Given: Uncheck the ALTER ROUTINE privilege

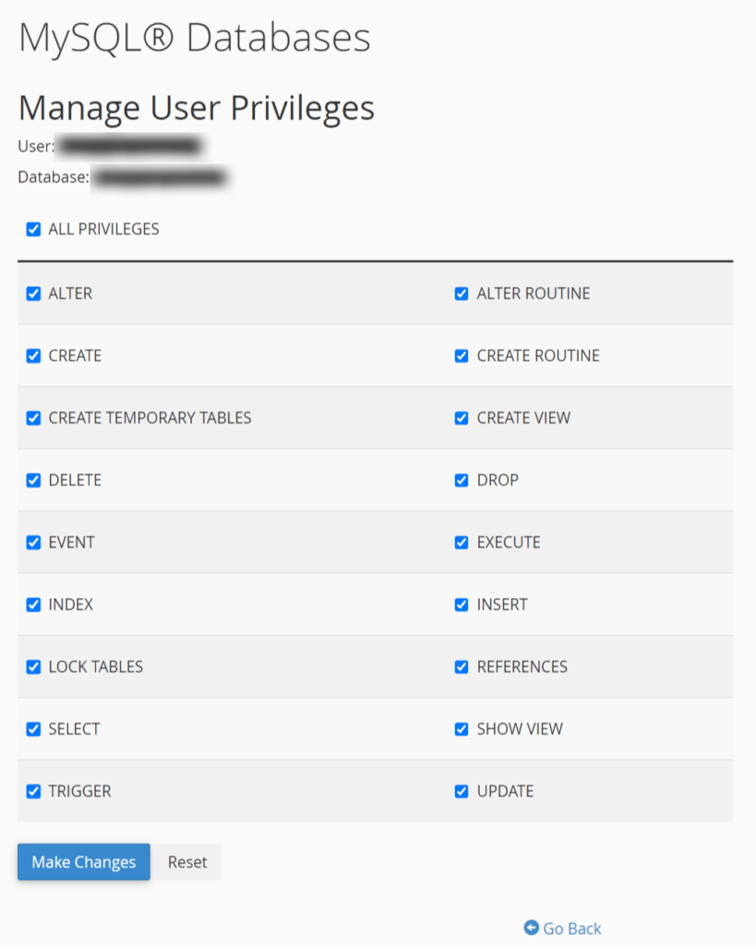Looking at the screenshot, I should [x=462, y=294].
